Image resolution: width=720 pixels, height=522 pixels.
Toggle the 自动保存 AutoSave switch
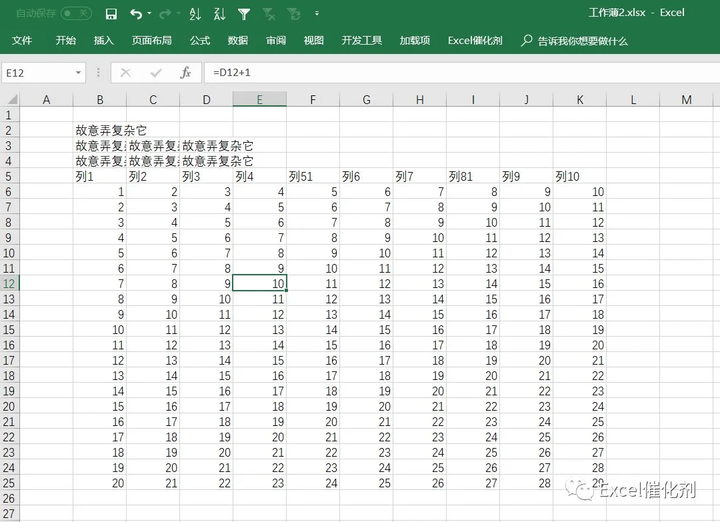pos(77,13)
